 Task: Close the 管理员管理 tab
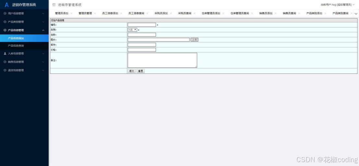[x=95, y=14]
